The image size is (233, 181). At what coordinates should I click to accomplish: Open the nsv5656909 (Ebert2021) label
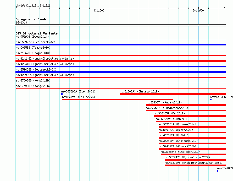coord(78,91)
